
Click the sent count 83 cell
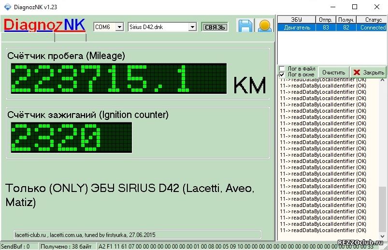pyautogui.click(x=326, y=28)
